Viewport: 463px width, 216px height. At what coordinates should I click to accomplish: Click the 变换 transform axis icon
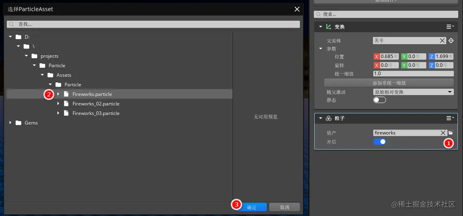tap(328, 27)
